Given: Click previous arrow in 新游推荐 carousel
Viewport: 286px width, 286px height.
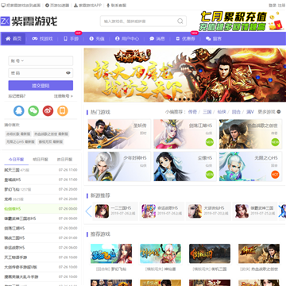Looking at the screenshot, I should (x=89, y=211).
